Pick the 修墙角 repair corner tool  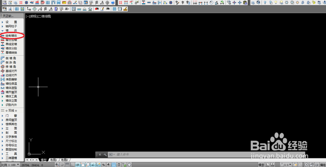(x=11, y=67)
